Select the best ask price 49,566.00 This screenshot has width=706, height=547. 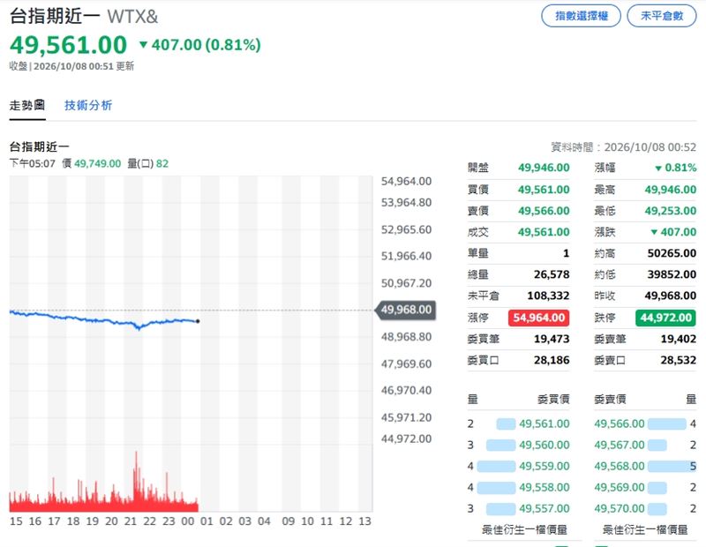tap(620, 423)
